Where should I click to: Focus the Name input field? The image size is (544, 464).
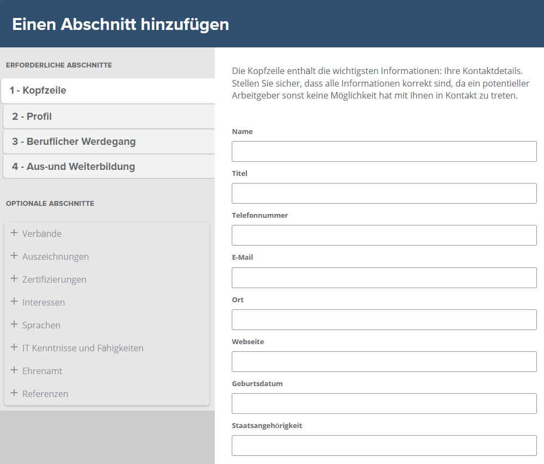(384, 151)
